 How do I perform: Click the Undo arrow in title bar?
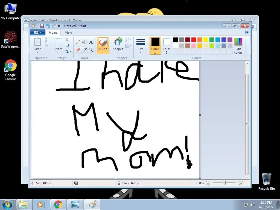pyautogui.click(x=48, y=26)
